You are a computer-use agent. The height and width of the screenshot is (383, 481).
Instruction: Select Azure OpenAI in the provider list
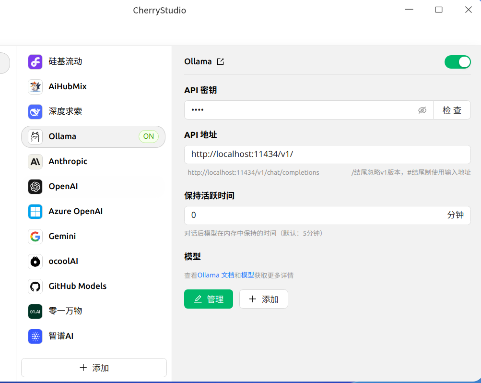click(x=93, y=212)
